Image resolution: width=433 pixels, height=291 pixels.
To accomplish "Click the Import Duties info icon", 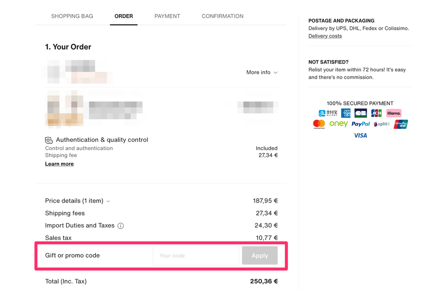I will coord(121,226).
